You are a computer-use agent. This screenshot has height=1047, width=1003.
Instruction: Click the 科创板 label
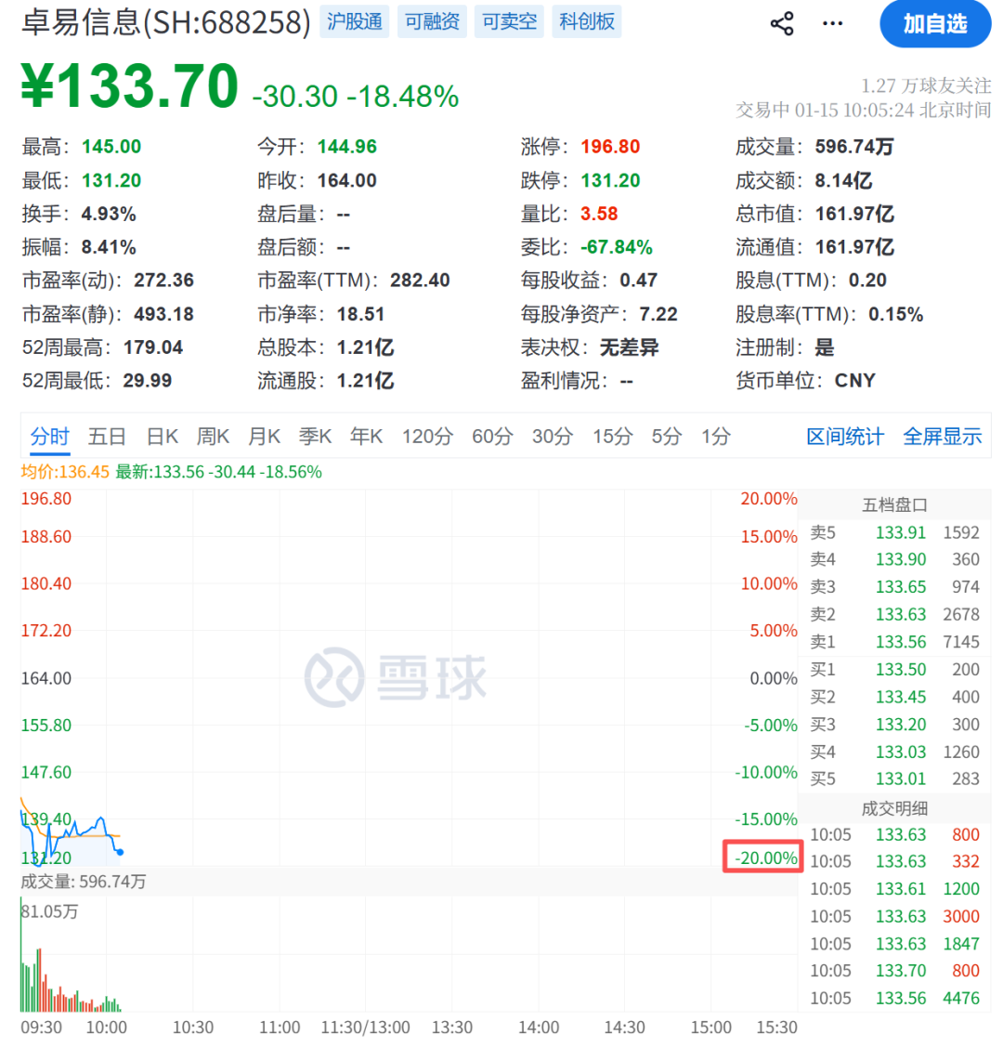pos(586,22)
